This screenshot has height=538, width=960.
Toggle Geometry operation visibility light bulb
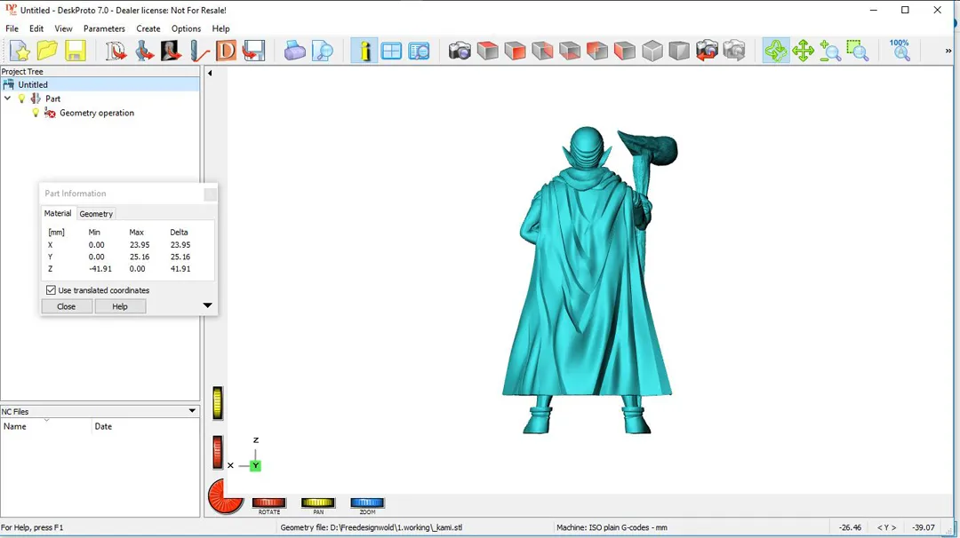36,113
